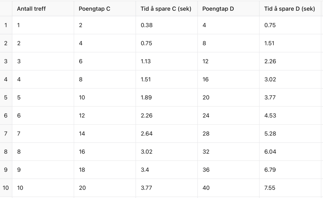Select the Poengtap D cell showing 40
Image resolution: width=323 pixels, height=198 pixels.
(x=206, y=188)
